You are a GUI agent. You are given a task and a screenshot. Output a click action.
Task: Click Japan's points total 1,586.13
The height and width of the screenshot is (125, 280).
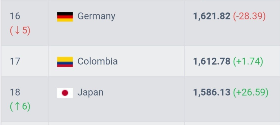(212, 92)
